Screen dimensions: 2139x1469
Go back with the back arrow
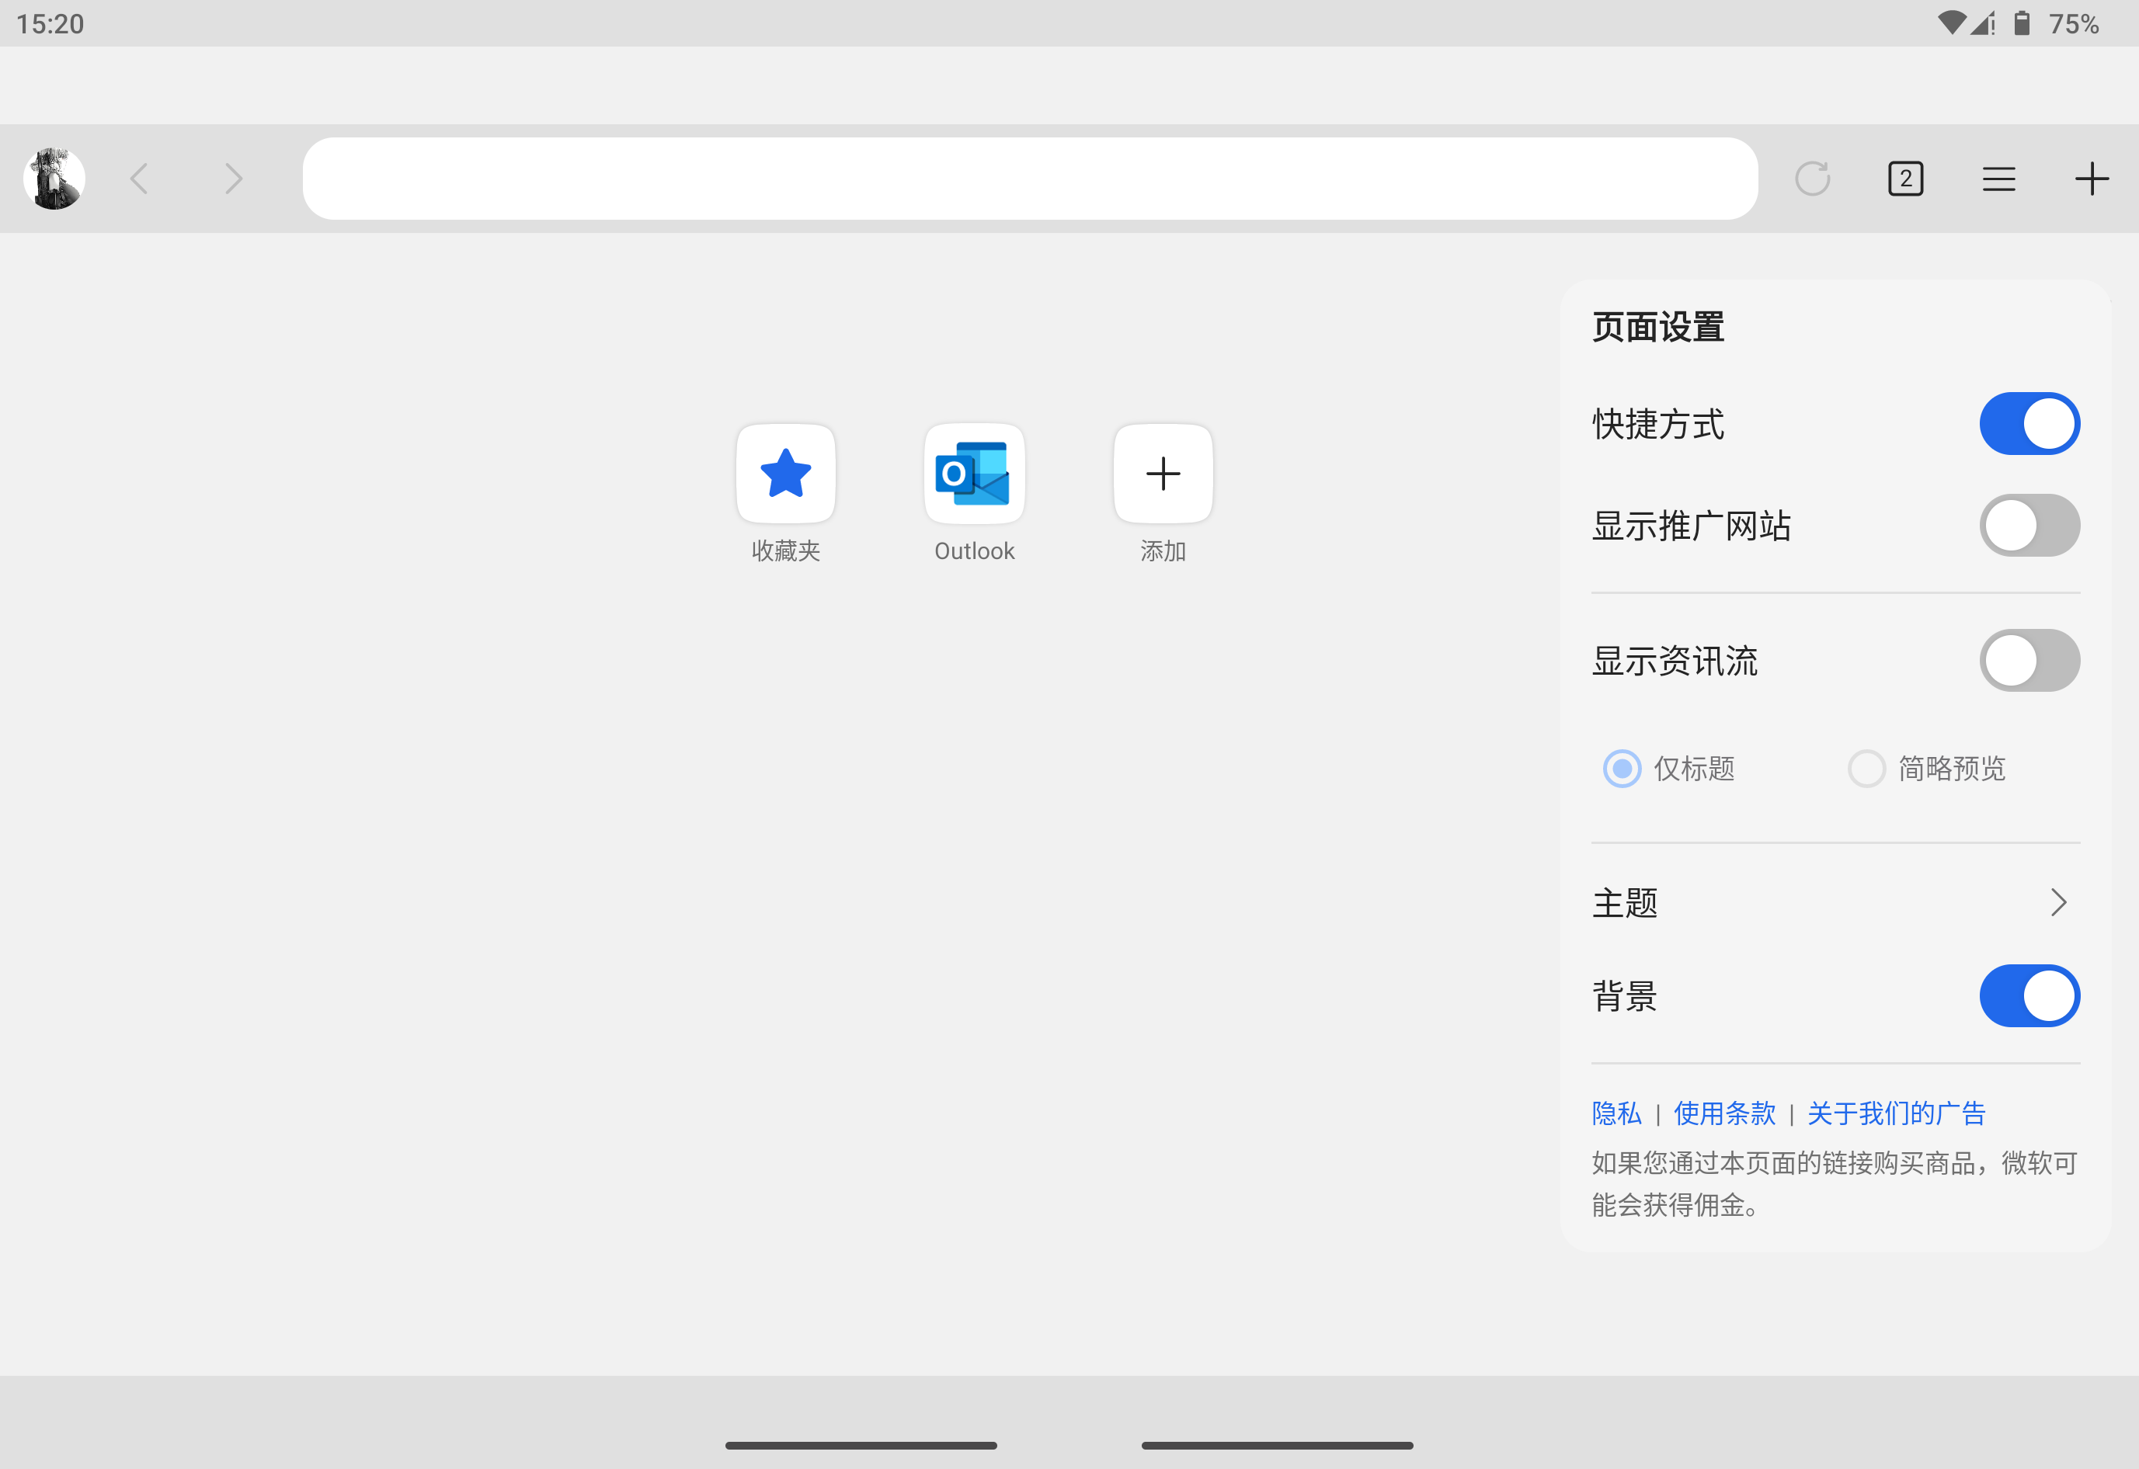coord(139,179)
